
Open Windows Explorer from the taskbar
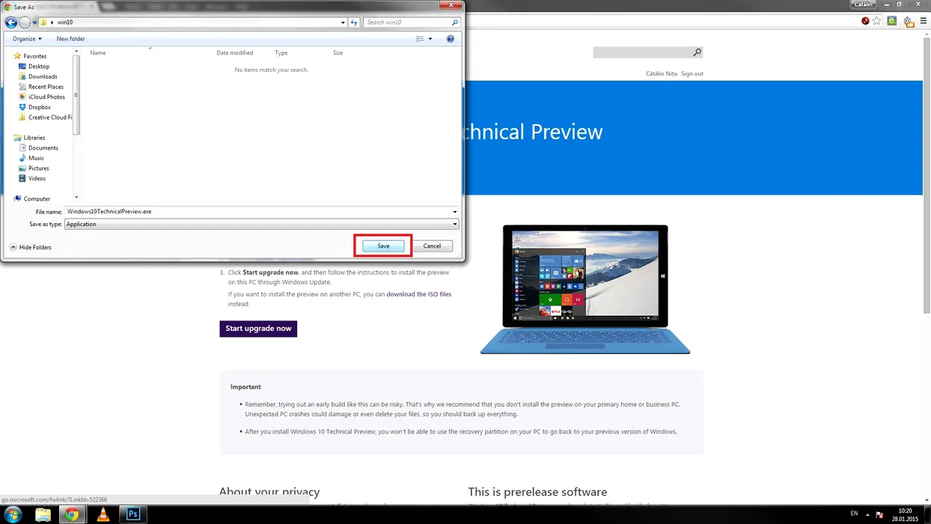[x=43, y=514]
